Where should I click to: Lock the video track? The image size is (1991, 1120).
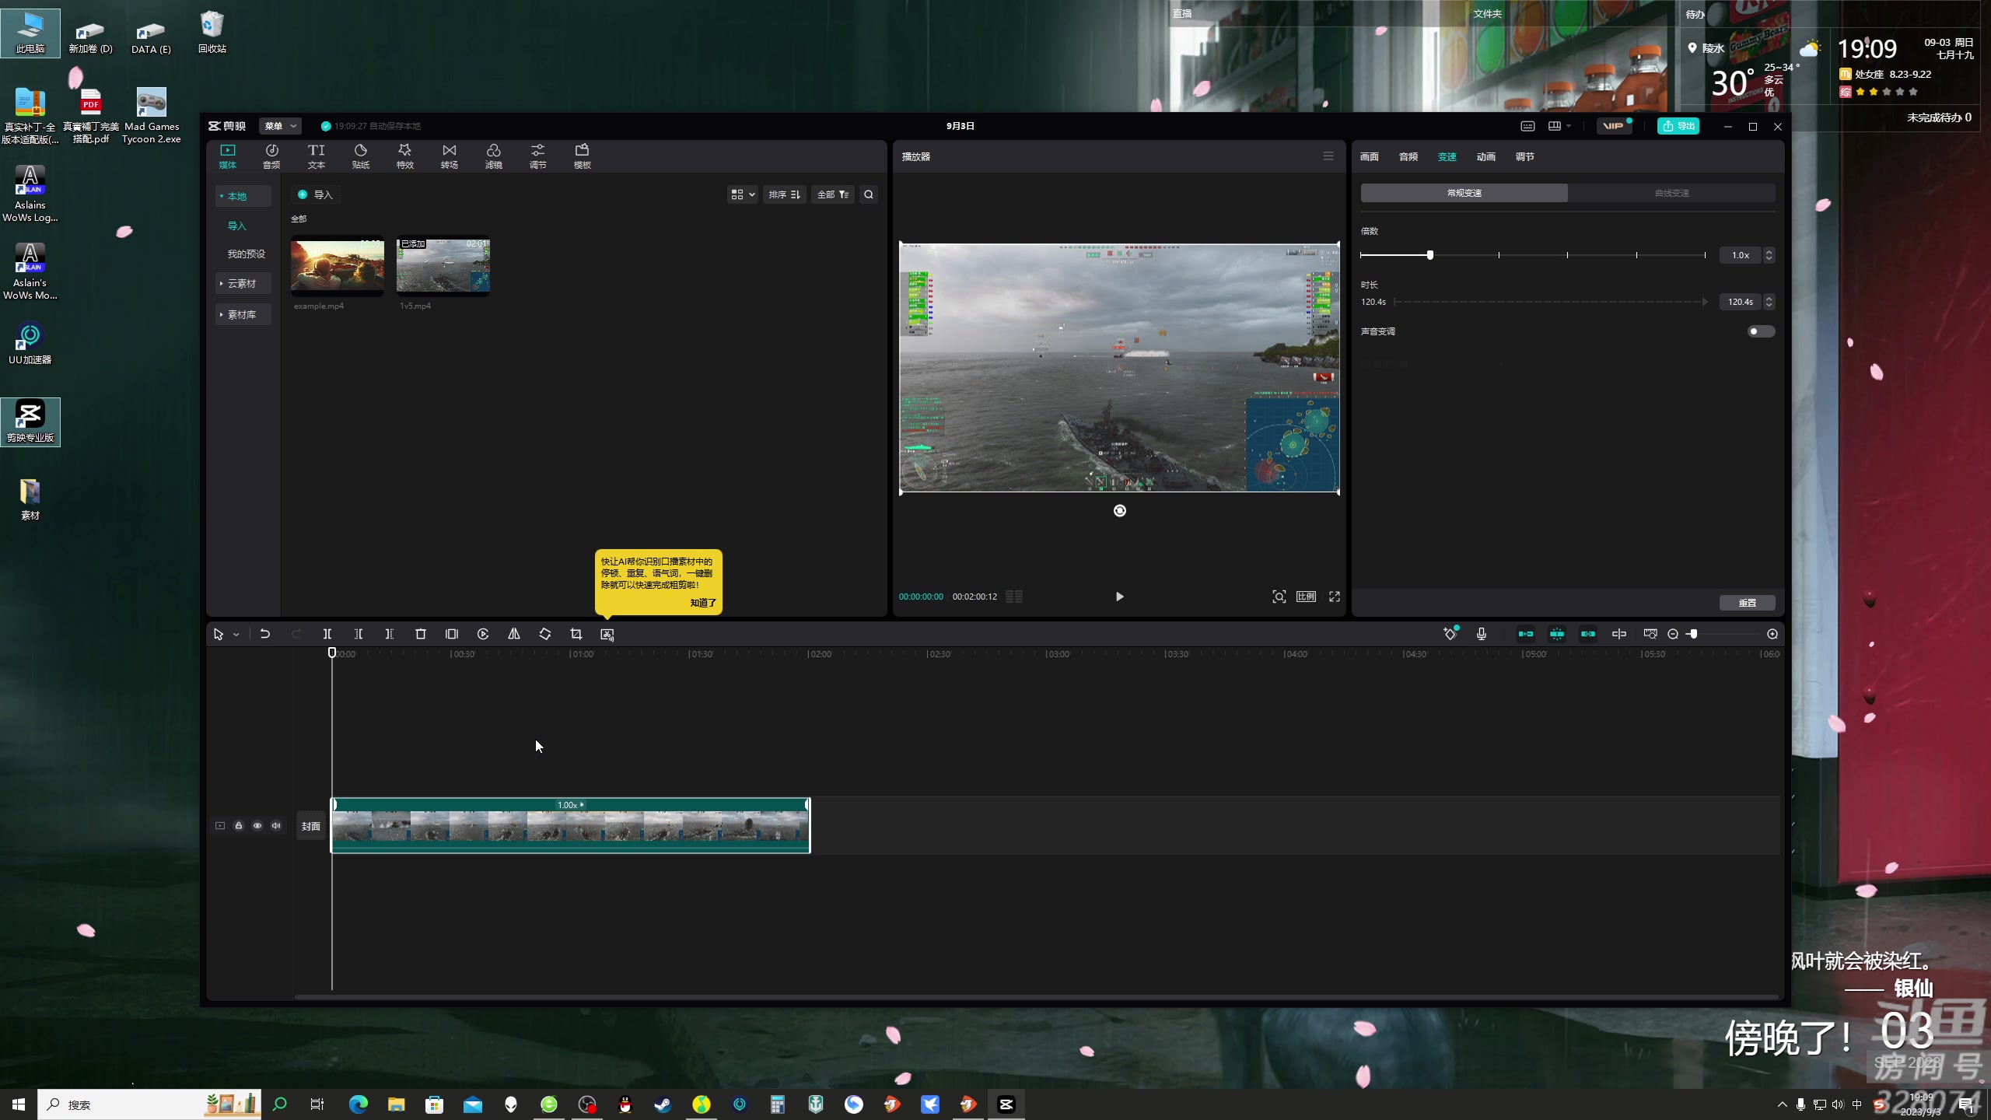point(239,826)
